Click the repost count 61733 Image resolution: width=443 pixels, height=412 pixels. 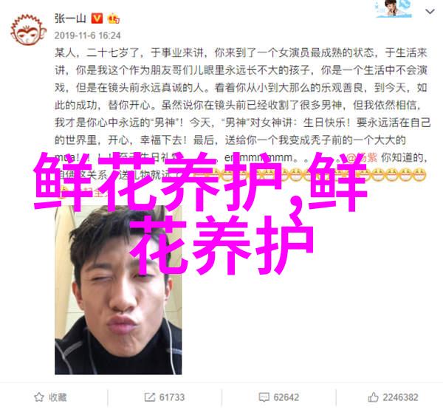pyautogui.click(x=172, y=397)
